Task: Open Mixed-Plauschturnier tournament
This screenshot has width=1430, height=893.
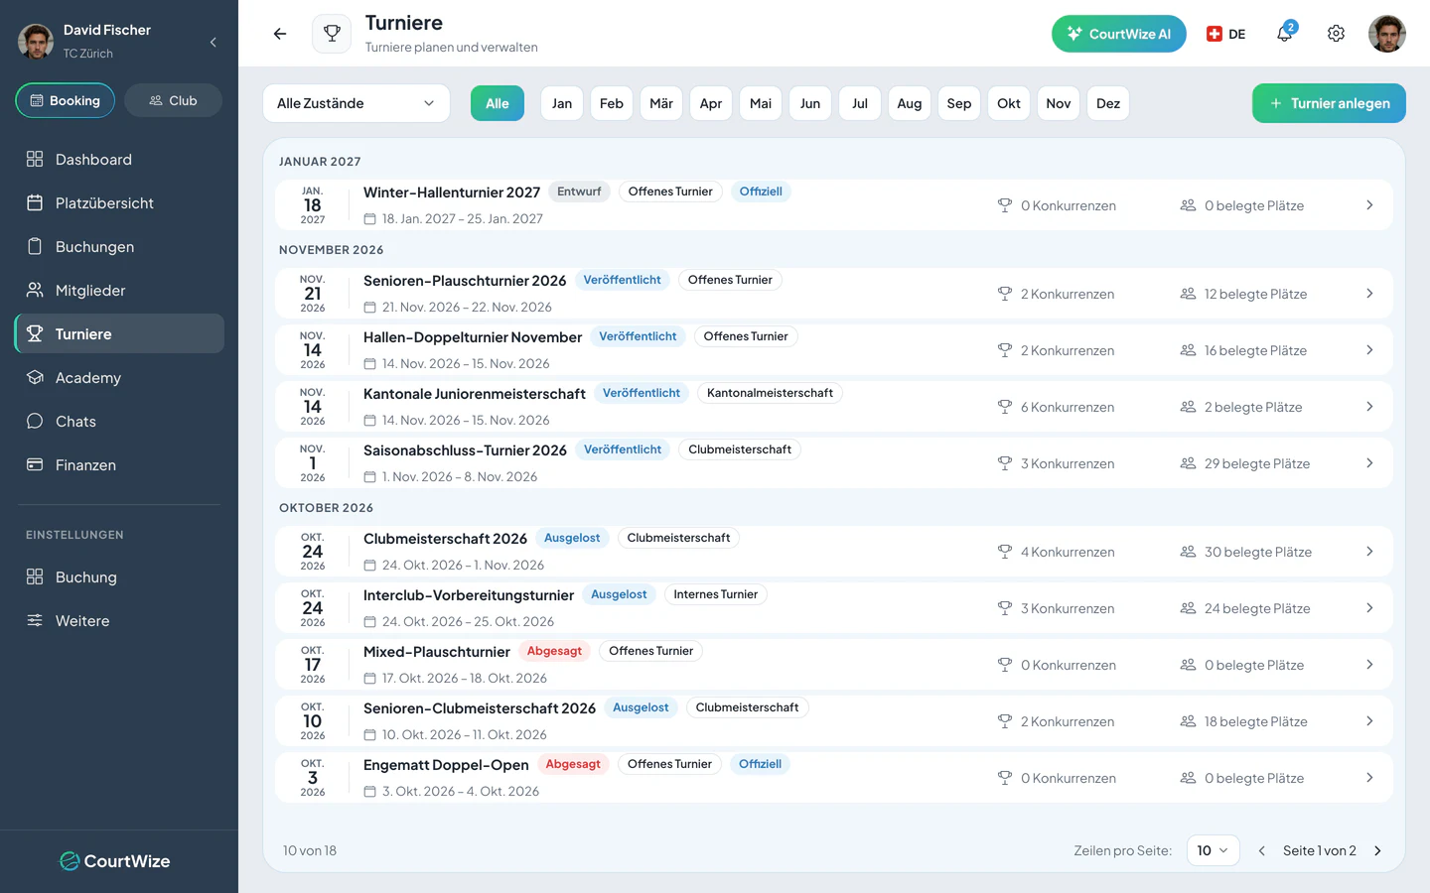Action: pyautogui.click(x=834, y=665)
